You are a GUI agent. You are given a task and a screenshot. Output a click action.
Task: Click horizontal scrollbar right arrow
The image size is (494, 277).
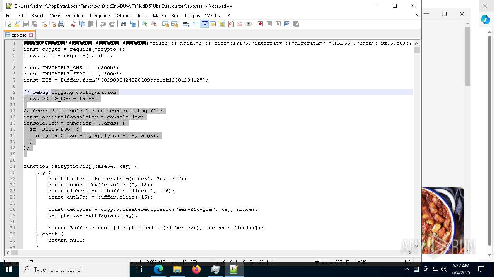click(410, 252)
